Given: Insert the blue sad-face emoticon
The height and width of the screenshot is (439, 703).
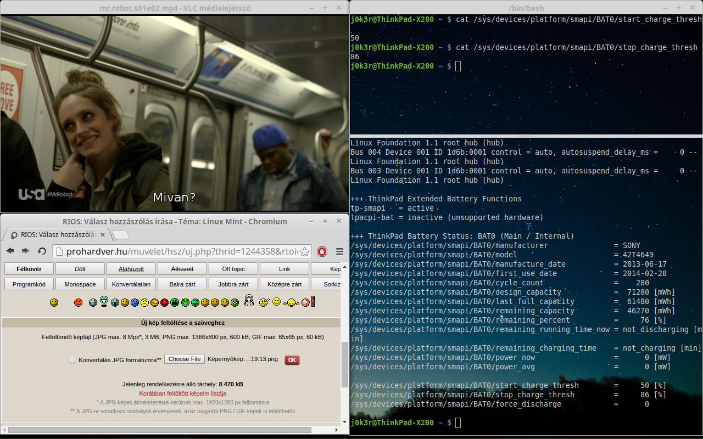Looking at the screenshot, I should point(135,302).
